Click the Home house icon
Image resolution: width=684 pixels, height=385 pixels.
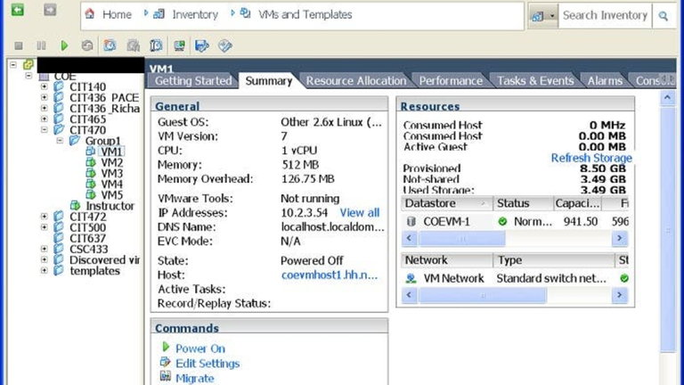click(90, 14)
